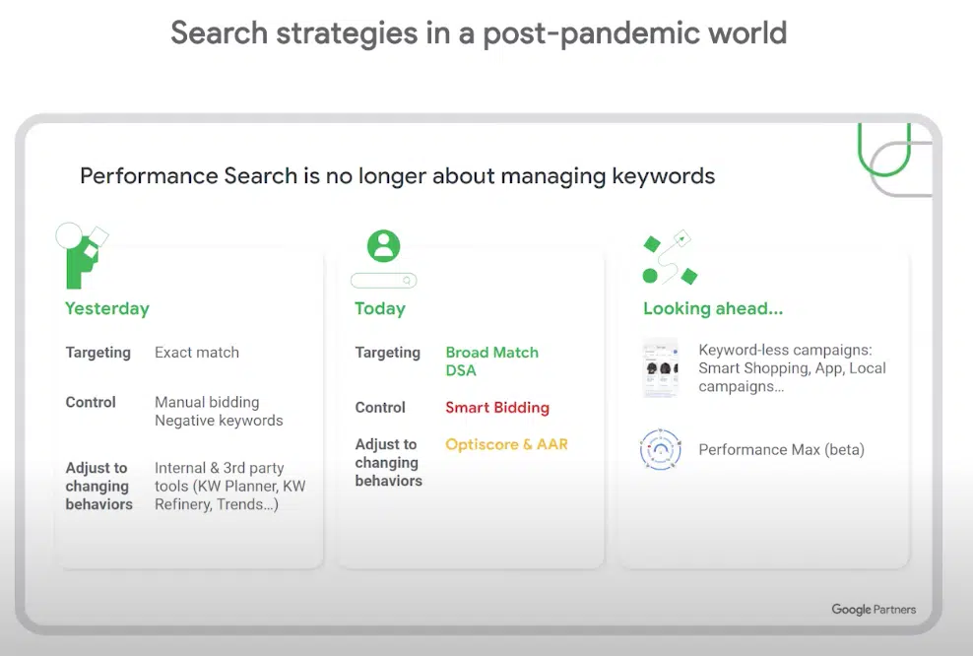This screenshot has width=973, height=656.
Task: Select the Yesterday column heading
Action: 107,308
